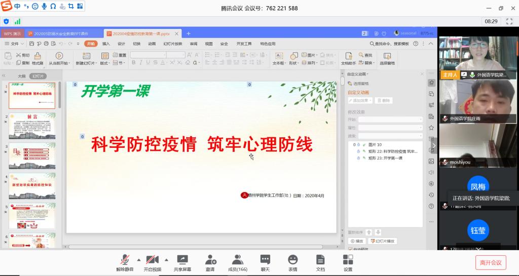Viewport: 519px width, 276px height.
Task: Add a new document tab with plus
Action: 189,33
